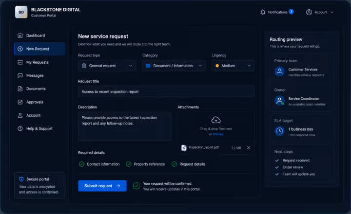Toggle the Property reference check

pos(129,164)
